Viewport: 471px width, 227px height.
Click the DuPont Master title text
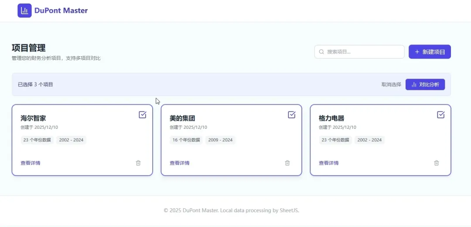[61, 10]
